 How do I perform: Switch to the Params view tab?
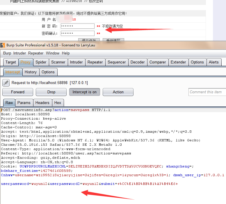(24, 103)
